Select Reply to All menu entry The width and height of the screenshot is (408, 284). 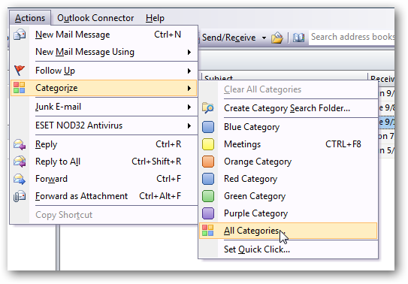tap(104, 162)
